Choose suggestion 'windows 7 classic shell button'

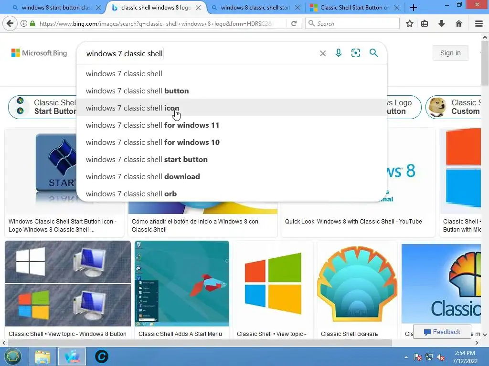click(x=232, y=91)
